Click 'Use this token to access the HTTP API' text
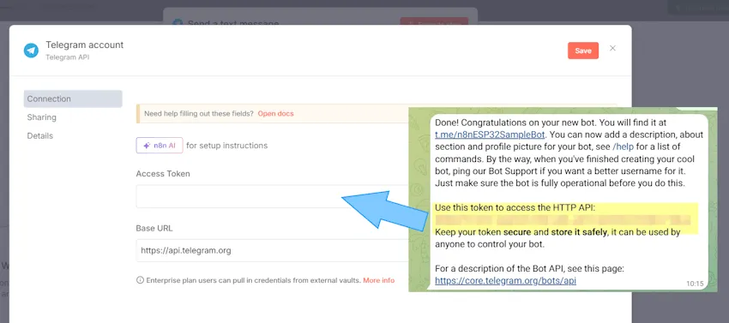The image size is (729, 323). [x=515, y=208]
